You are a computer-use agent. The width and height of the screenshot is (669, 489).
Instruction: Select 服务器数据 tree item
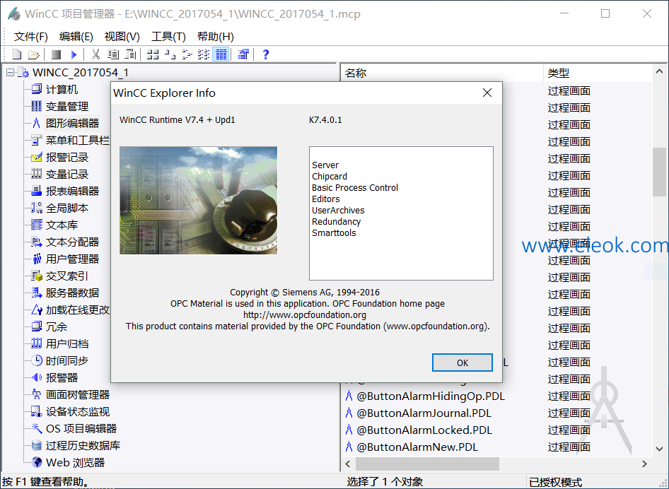(72, 293)
